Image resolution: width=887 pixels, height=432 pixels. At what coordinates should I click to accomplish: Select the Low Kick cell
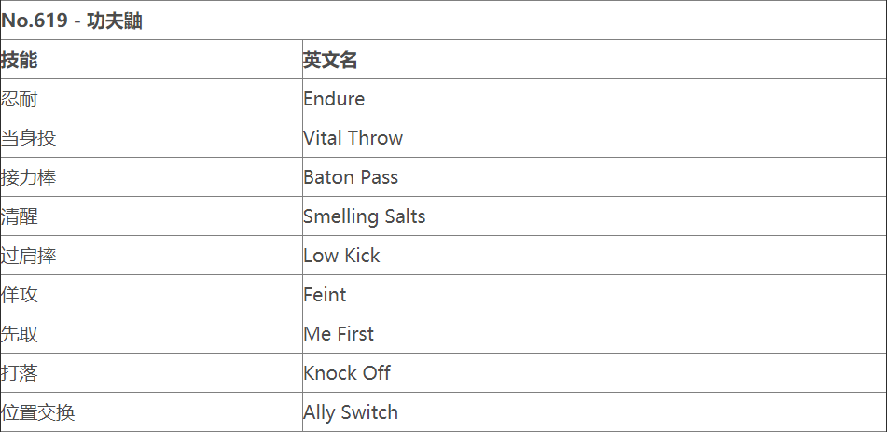(x=341, y=256)
